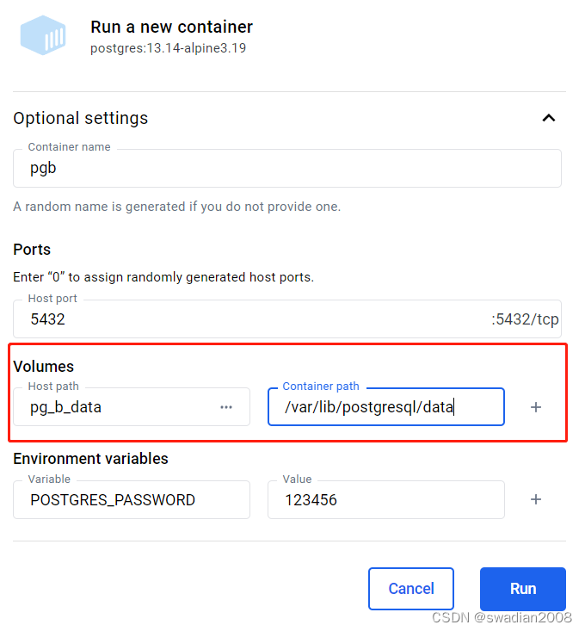The image size is (585, 631).
Task: Click the Host port input field
Action: pos(249,319)
